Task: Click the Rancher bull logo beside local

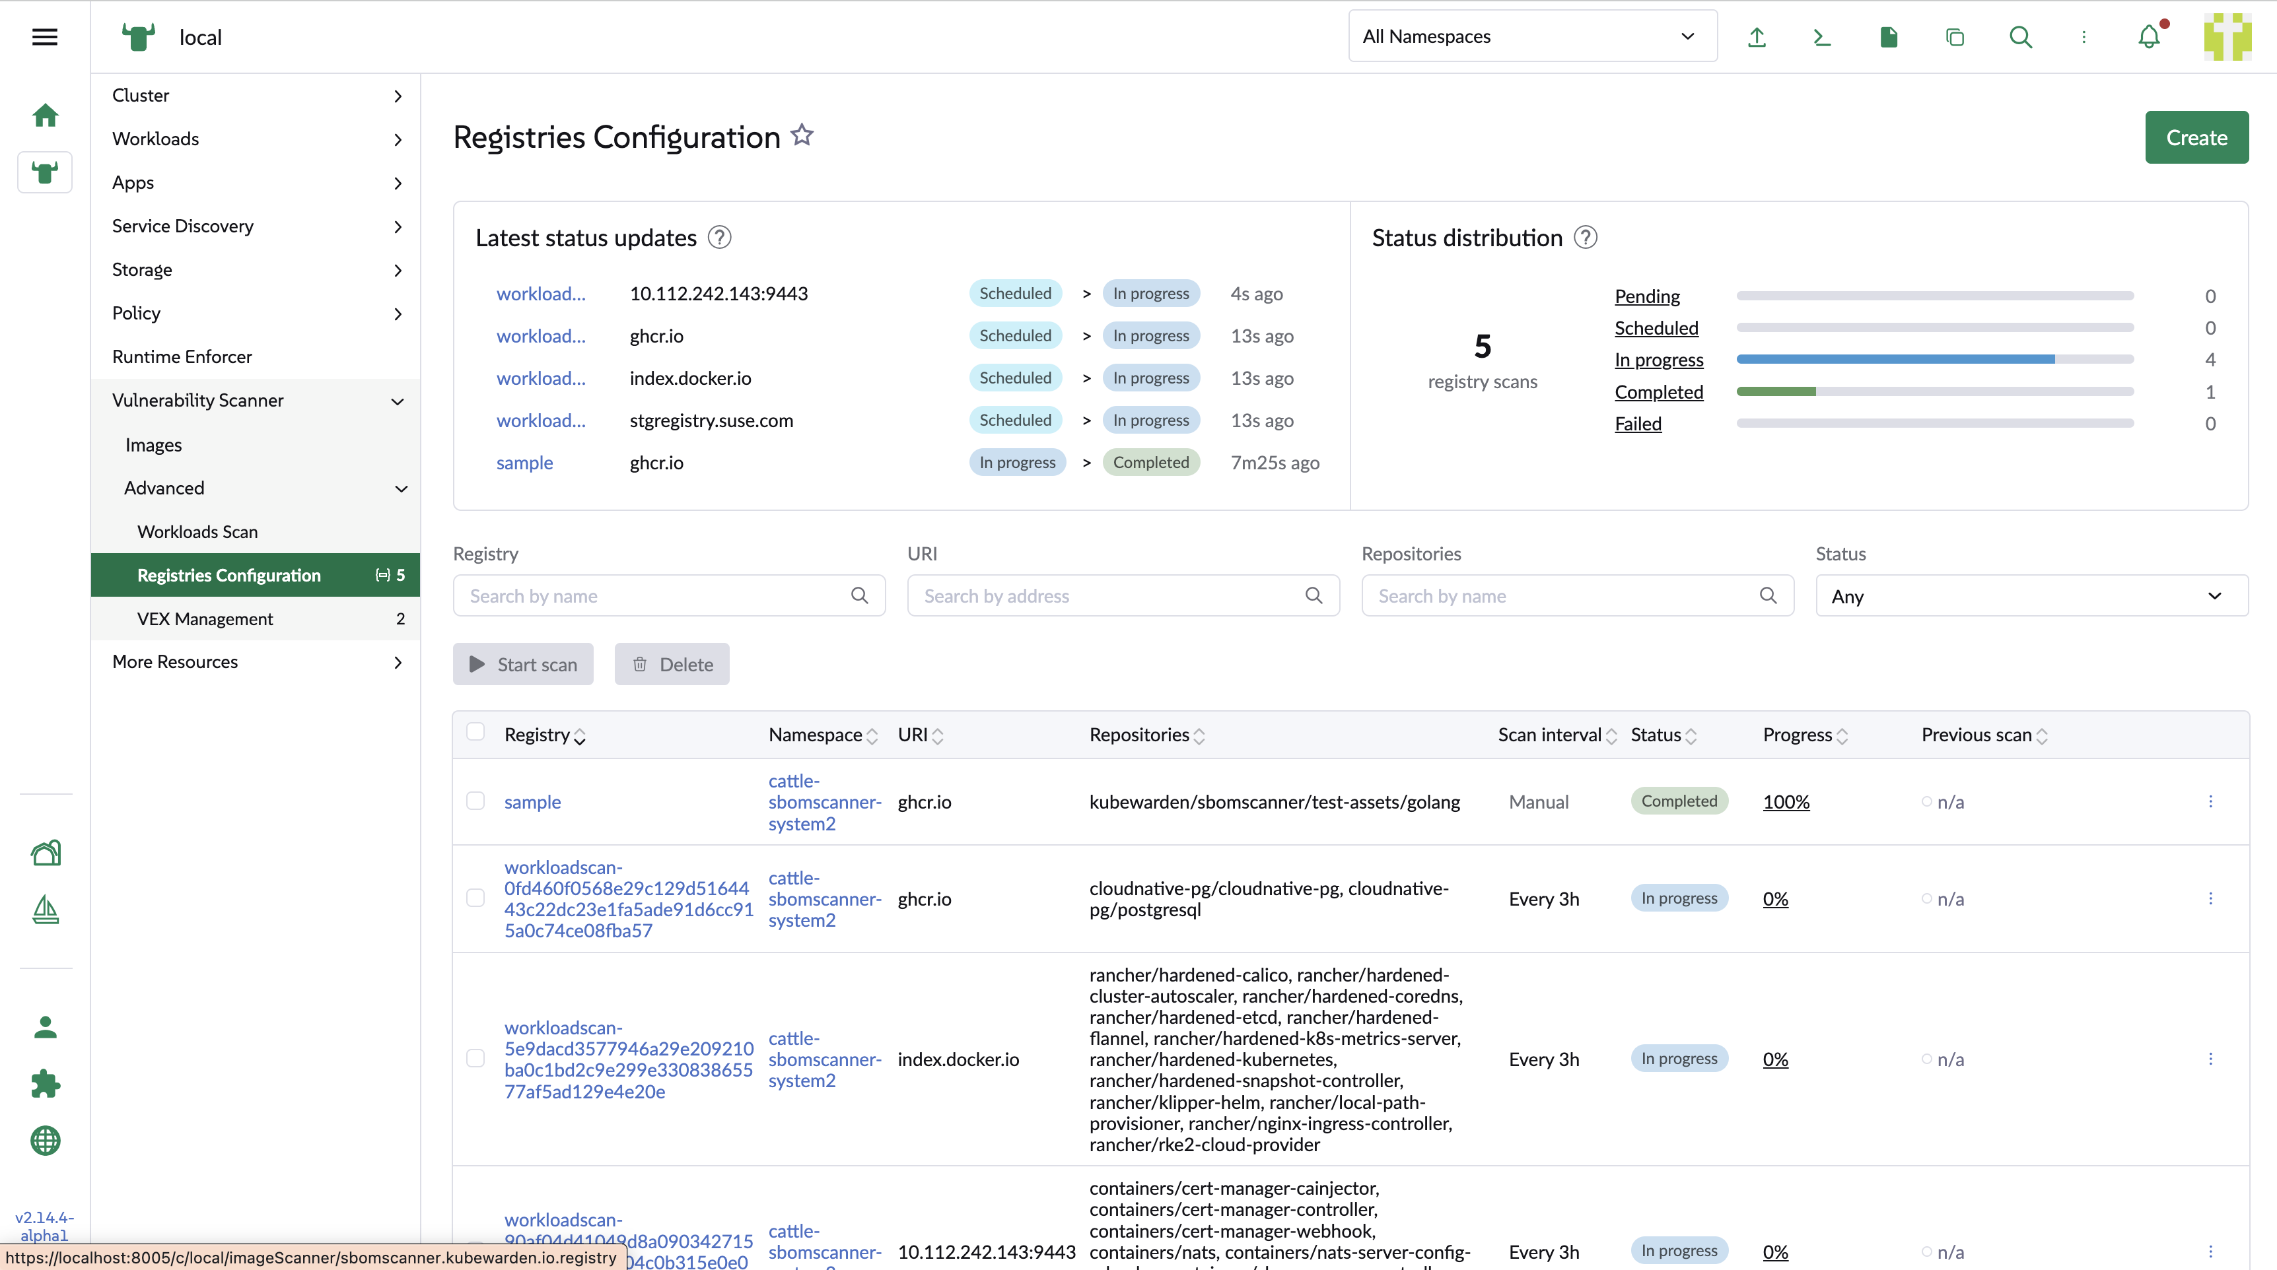Action: (x=138, y=37)
